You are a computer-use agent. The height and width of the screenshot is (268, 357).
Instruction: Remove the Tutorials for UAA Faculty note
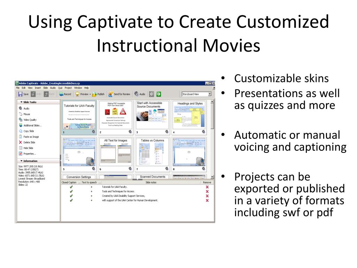[207, 187]
